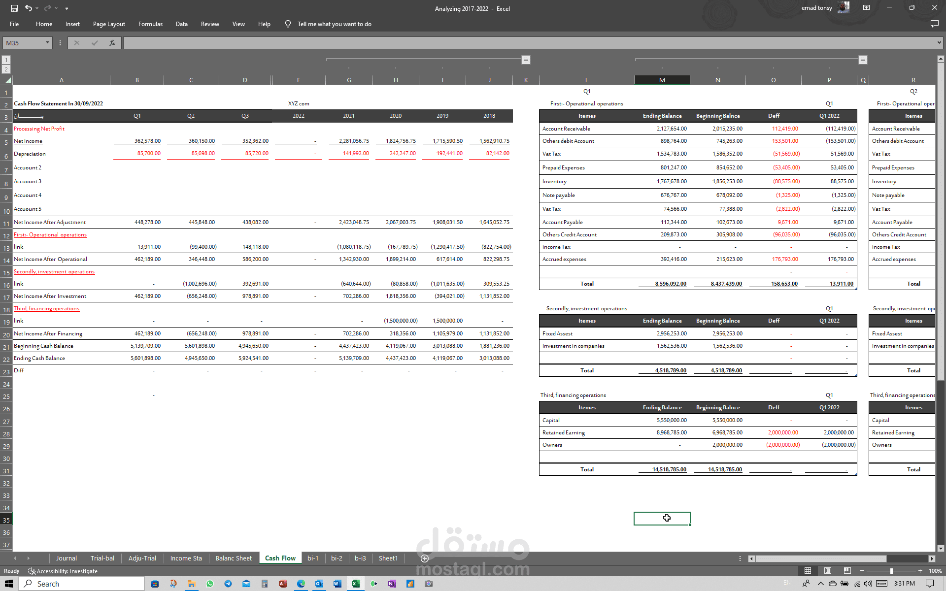Click the Select All corner triangle
946x591 pixels.
(7, 80)
